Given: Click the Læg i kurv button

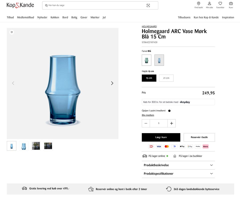Looking at the screenshot, I should [161, 137].
